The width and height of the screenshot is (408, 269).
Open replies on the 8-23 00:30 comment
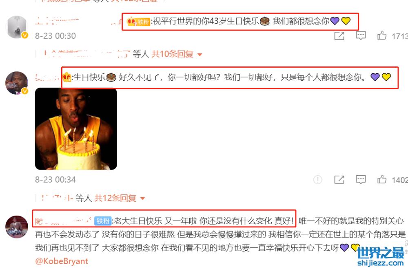click(x=361, y=35)
